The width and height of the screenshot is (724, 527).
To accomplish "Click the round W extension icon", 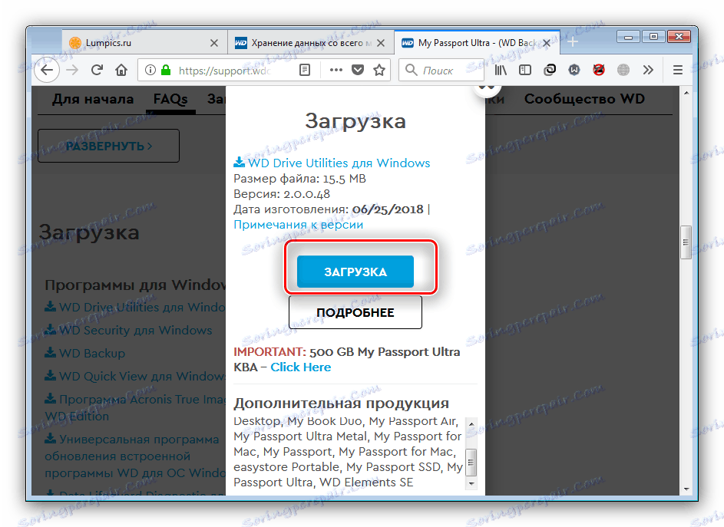I will coord(574,70).
